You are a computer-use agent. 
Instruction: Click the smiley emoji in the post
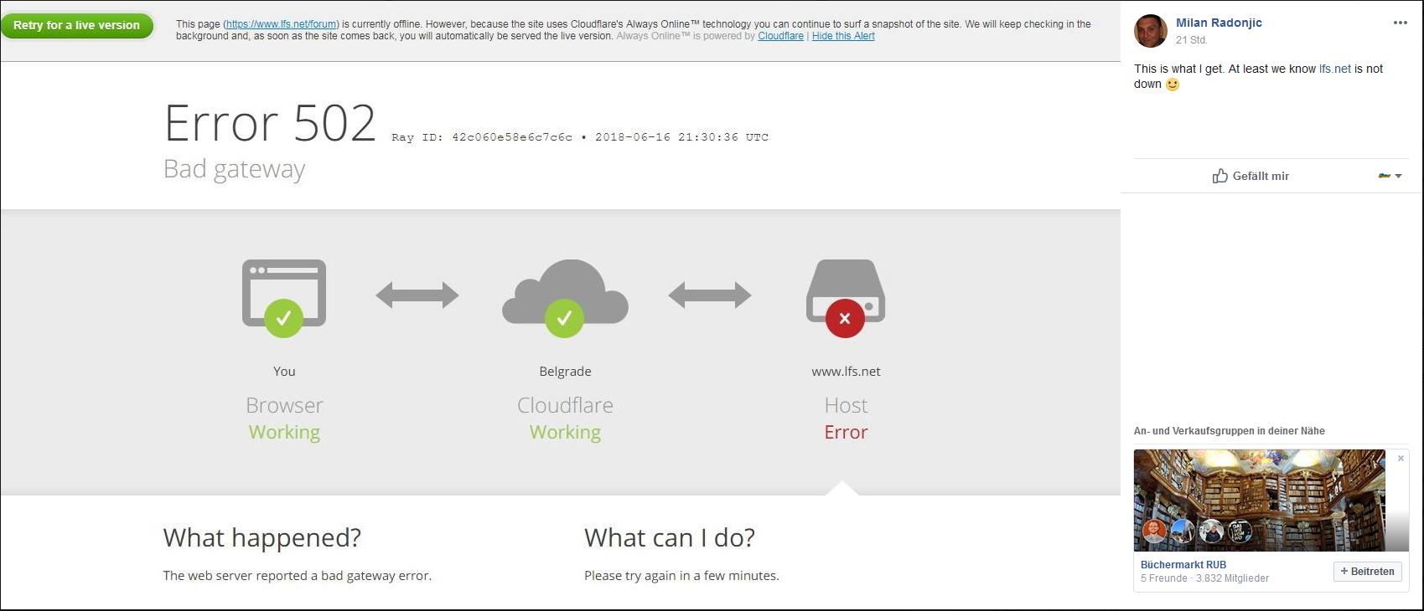1173,85
